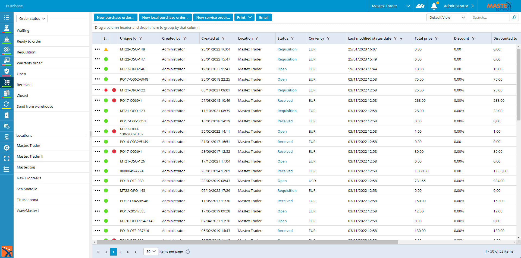
Task: Click the ship icon in left sidebar
Action: 7,39
